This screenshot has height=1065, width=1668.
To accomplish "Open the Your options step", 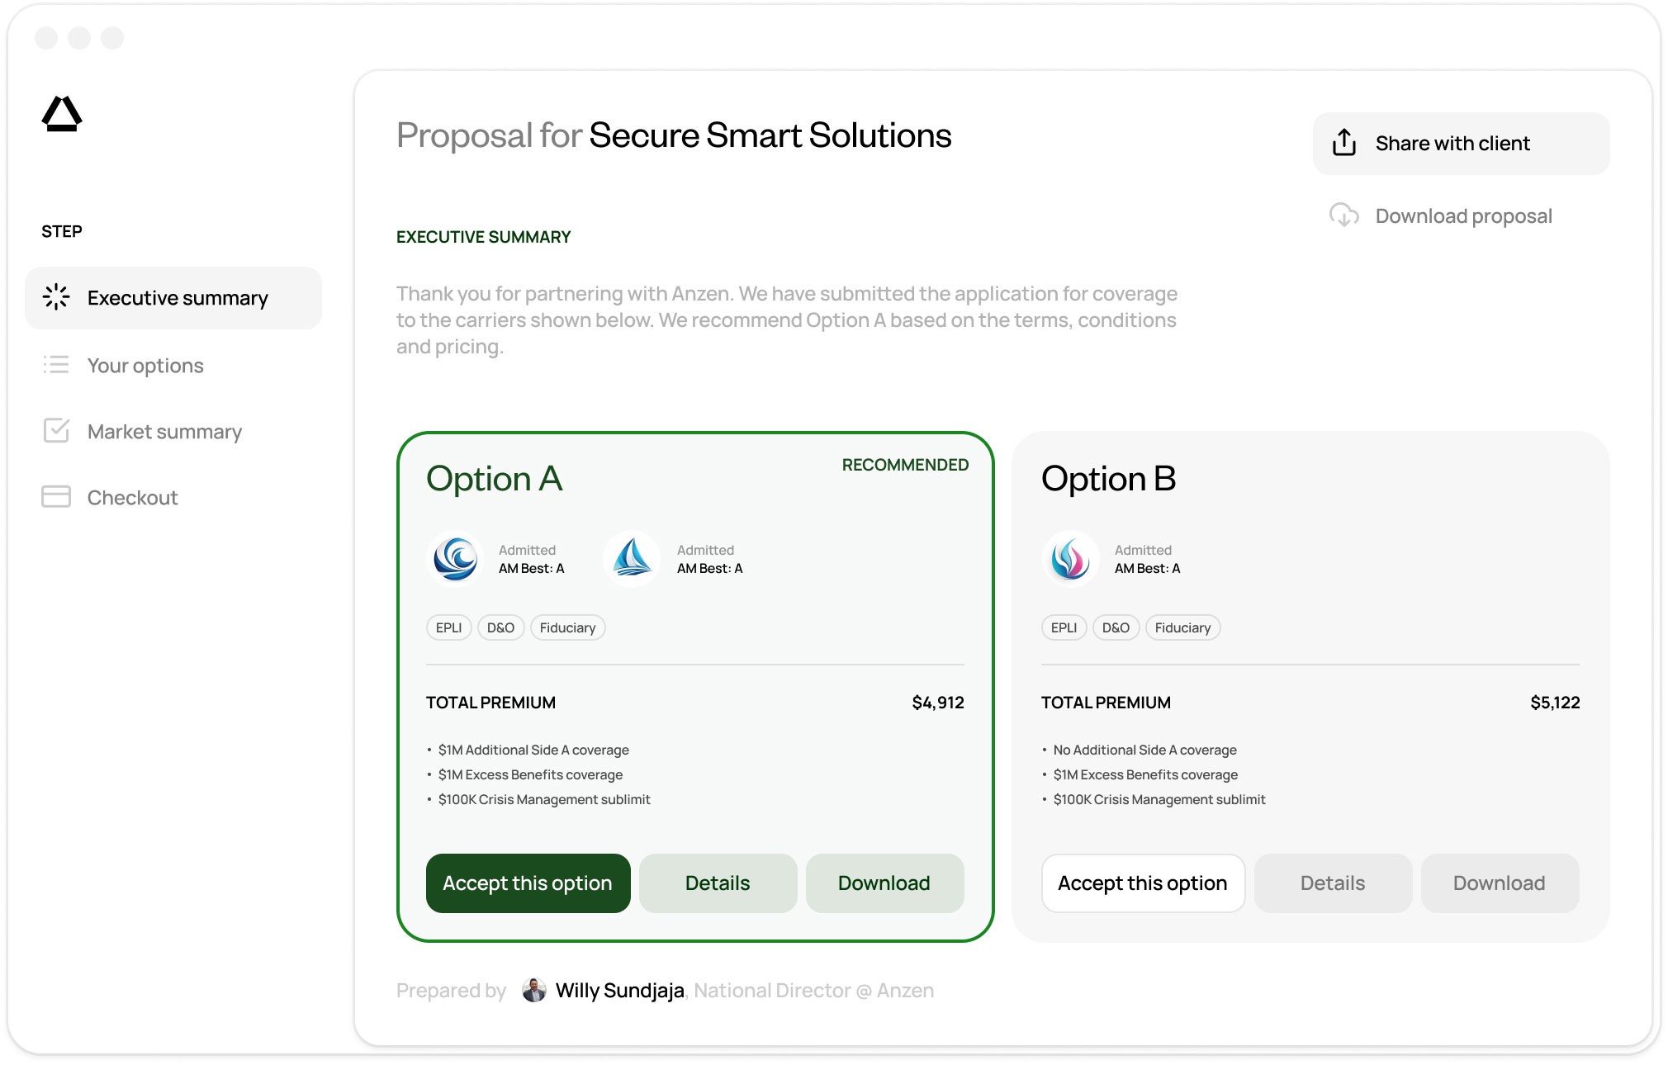I will 145,365.
